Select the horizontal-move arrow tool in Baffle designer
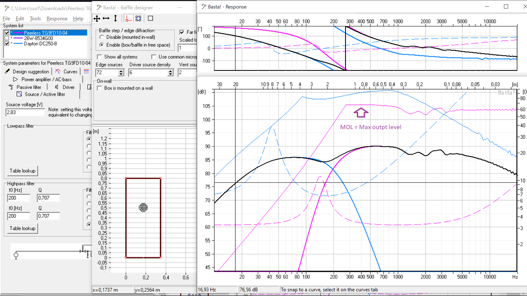The width and height of the screenshot is (527, 296). point(106,19)
